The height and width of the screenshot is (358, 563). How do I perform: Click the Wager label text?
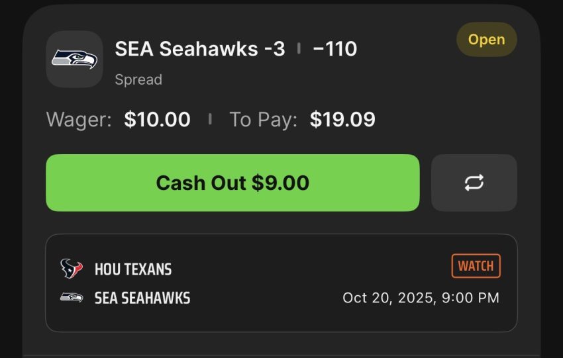(x=79, y=120)
